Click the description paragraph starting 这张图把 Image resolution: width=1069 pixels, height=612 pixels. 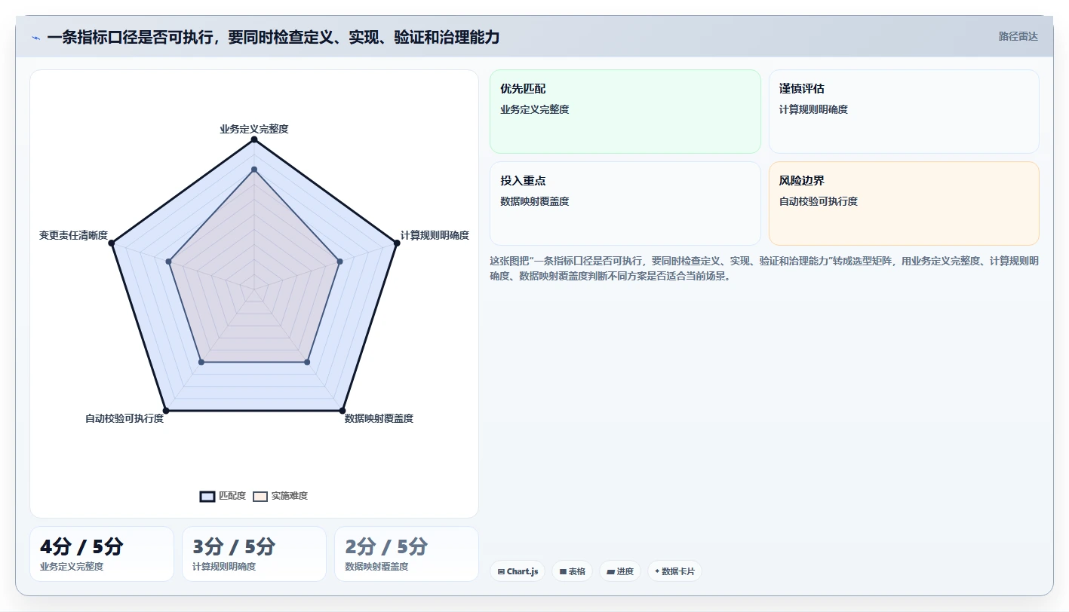pos(764,268)
